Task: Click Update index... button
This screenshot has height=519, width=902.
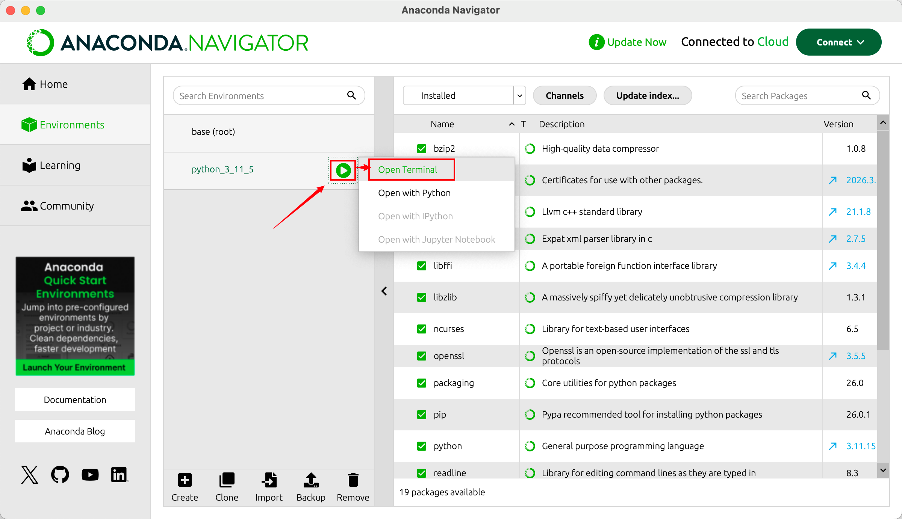Action: coord(648,96)
